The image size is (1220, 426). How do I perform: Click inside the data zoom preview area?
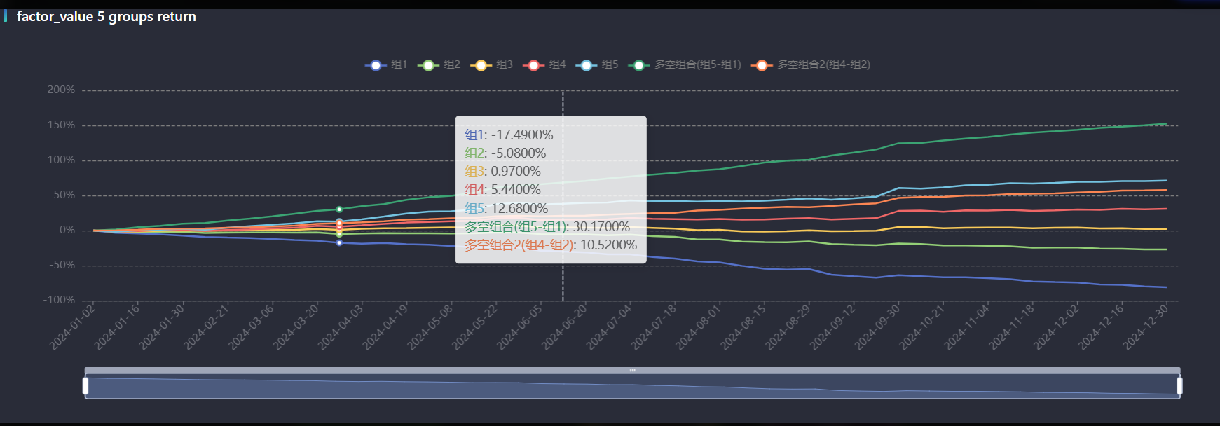(632, 387)
